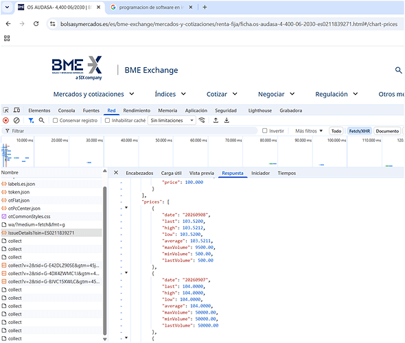Reload the current page

[36, 24]
